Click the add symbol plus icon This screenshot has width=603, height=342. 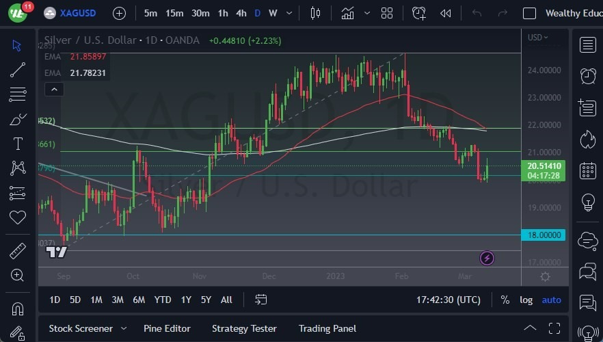click(x=119, y=13)
